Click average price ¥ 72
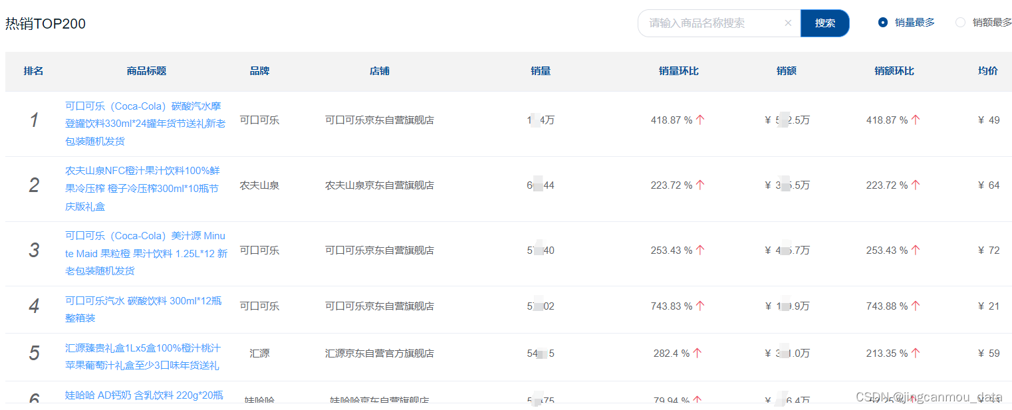This screenshot has width=1012, height=410. 989,251
